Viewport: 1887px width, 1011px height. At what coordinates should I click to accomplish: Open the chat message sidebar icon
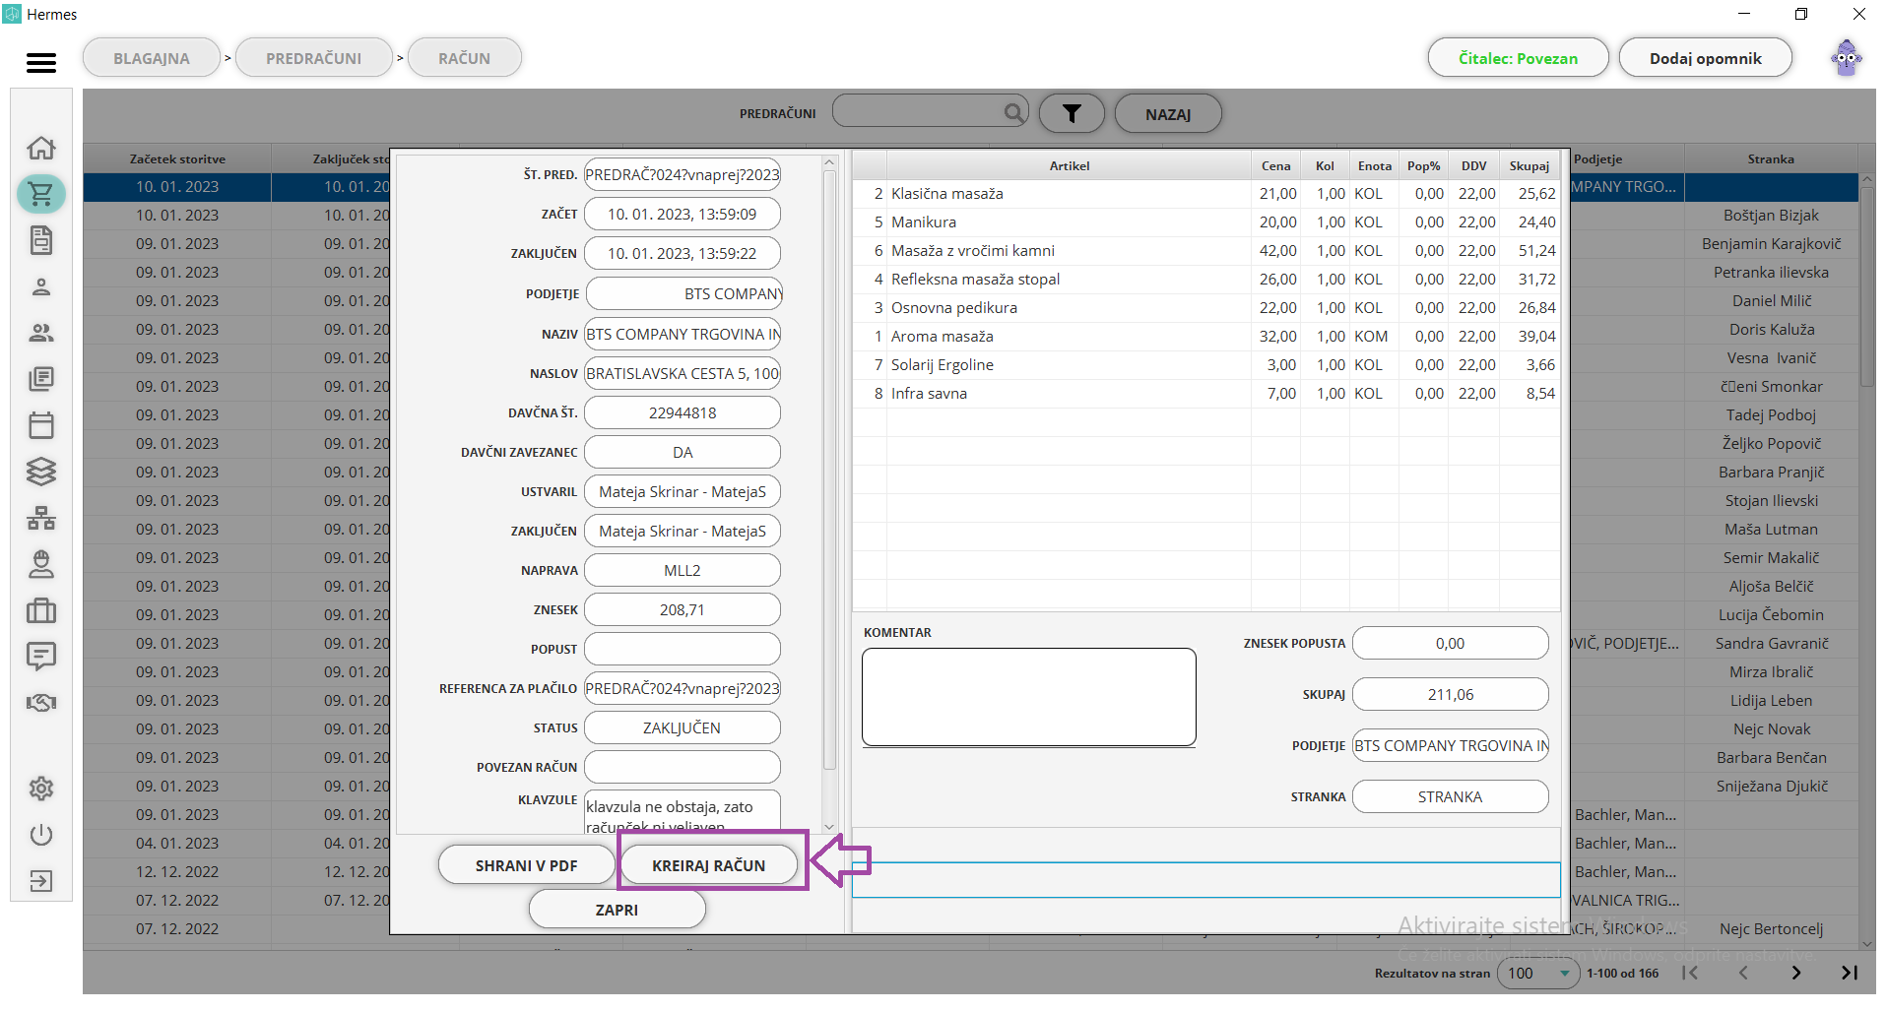pyautogui.click(x=41, y=656)
